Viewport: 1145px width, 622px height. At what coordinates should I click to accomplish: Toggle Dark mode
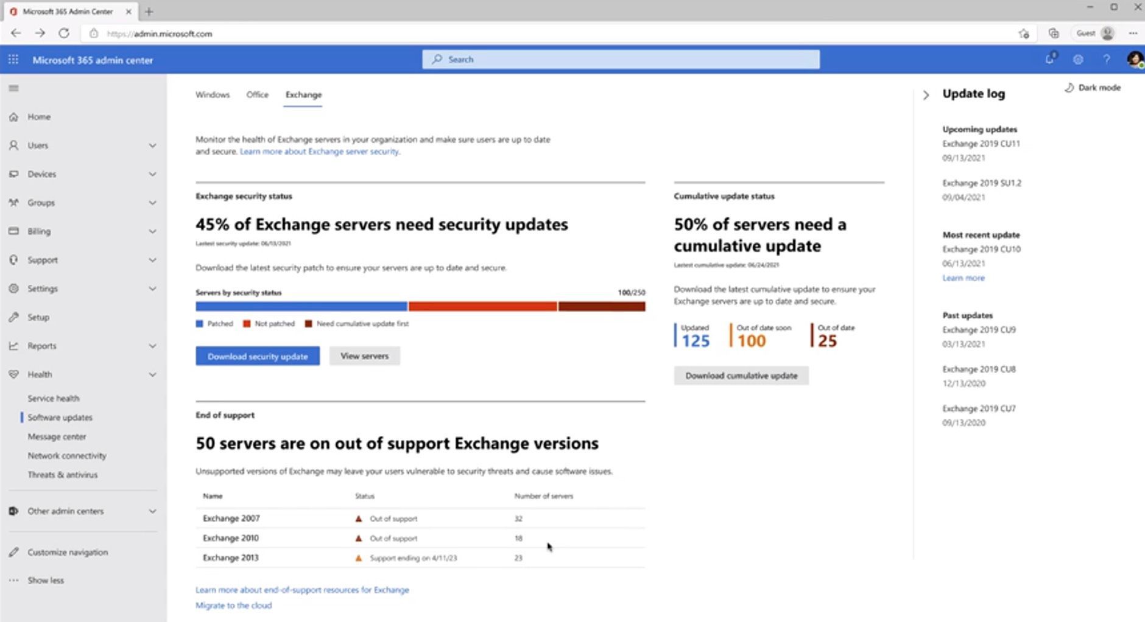click(x=1093, y=87)
